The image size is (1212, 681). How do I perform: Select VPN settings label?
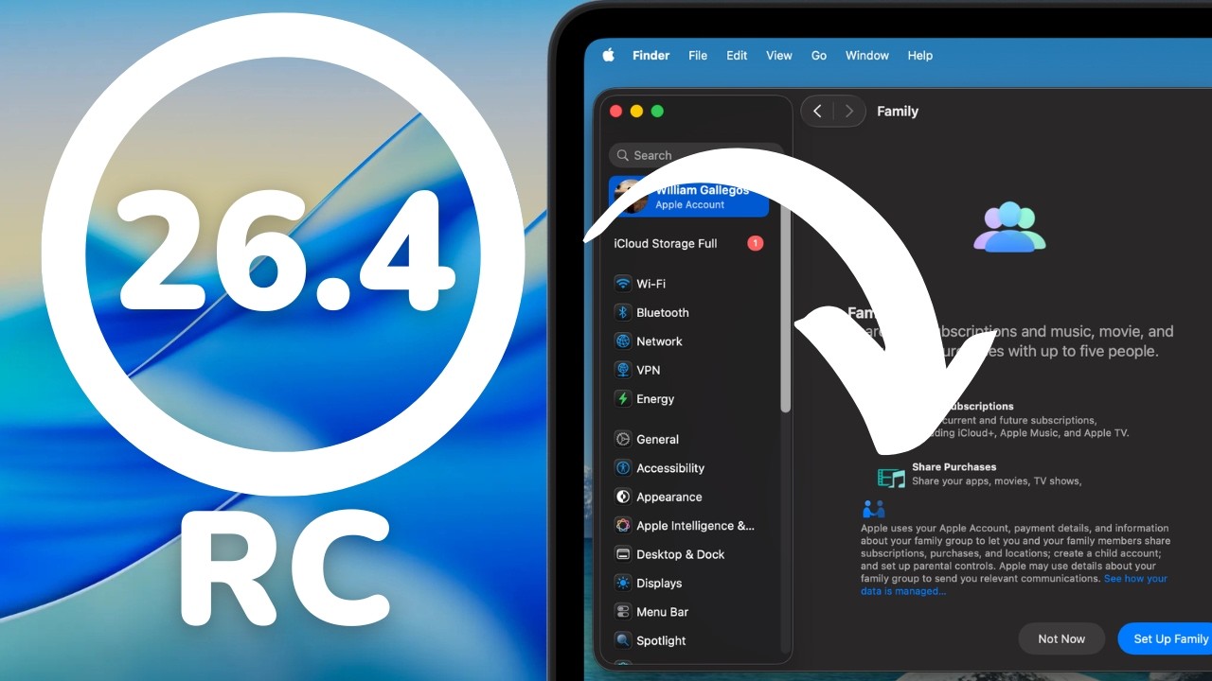649,370
